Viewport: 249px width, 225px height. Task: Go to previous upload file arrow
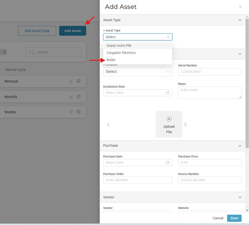coord(108,124)
